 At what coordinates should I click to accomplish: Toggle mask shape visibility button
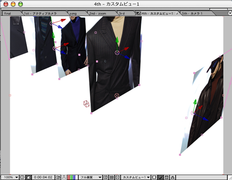click(29, 177)
